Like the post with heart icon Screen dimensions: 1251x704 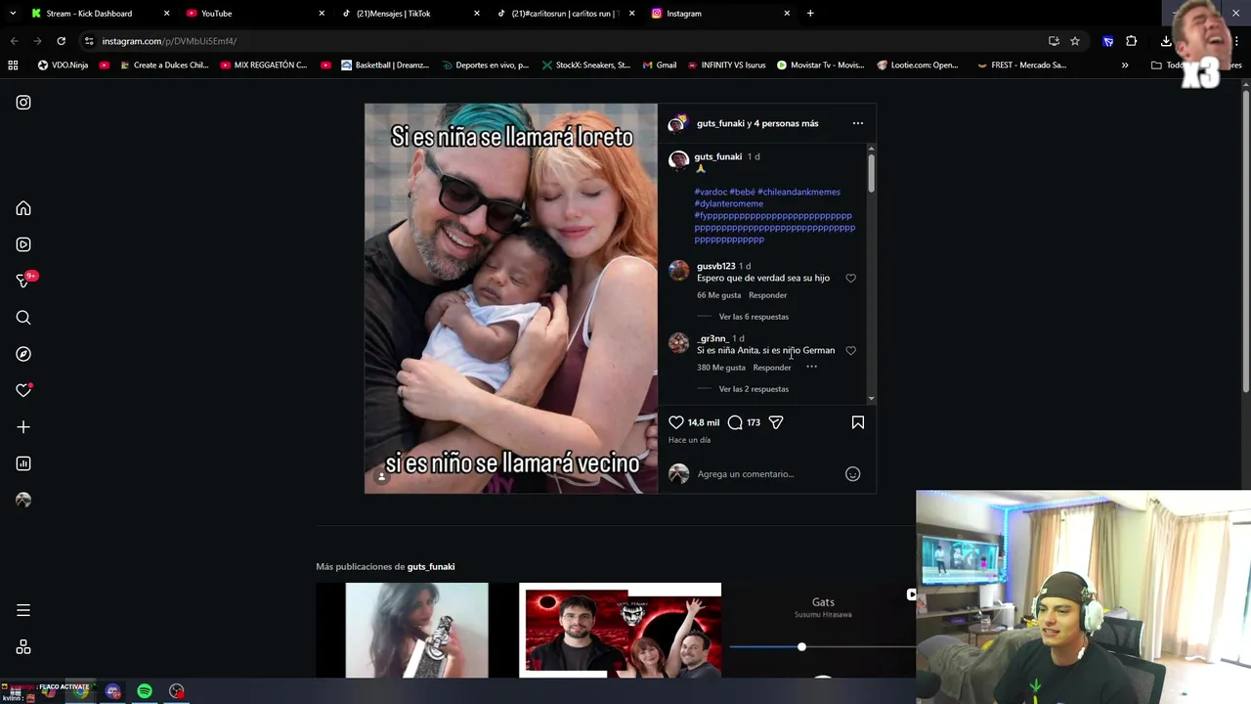point(676,422)
